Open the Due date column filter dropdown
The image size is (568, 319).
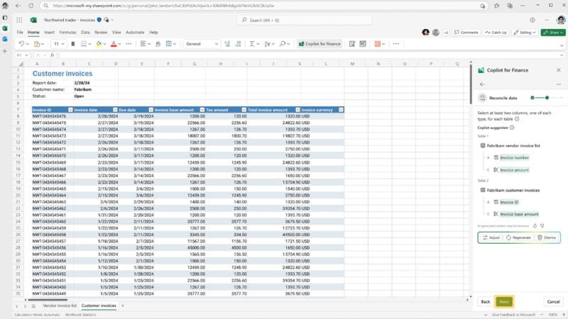click(151, 110)
